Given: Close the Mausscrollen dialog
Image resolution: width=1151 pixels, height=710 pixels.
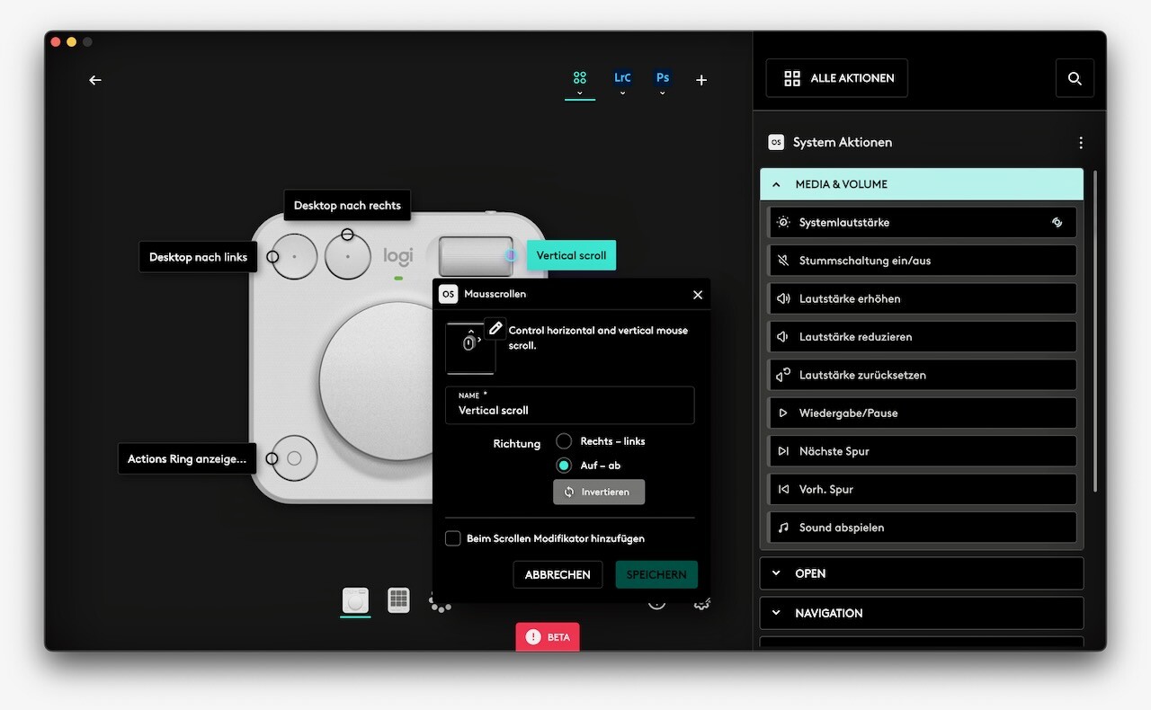Looking at the screenshot, I should click(698, 295).
